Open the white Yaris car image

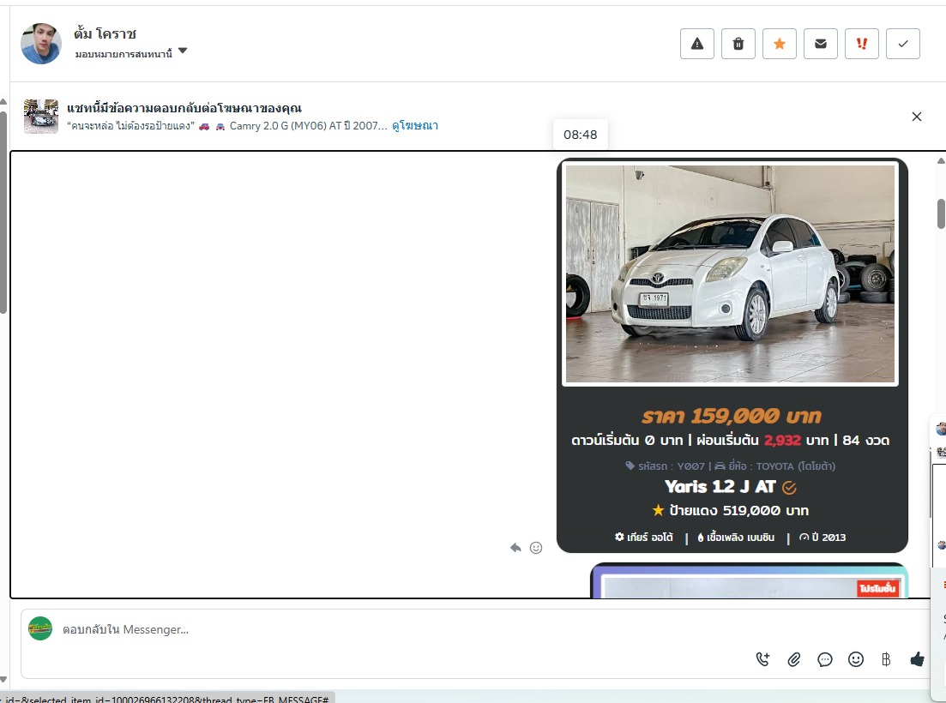coord(730,273)
